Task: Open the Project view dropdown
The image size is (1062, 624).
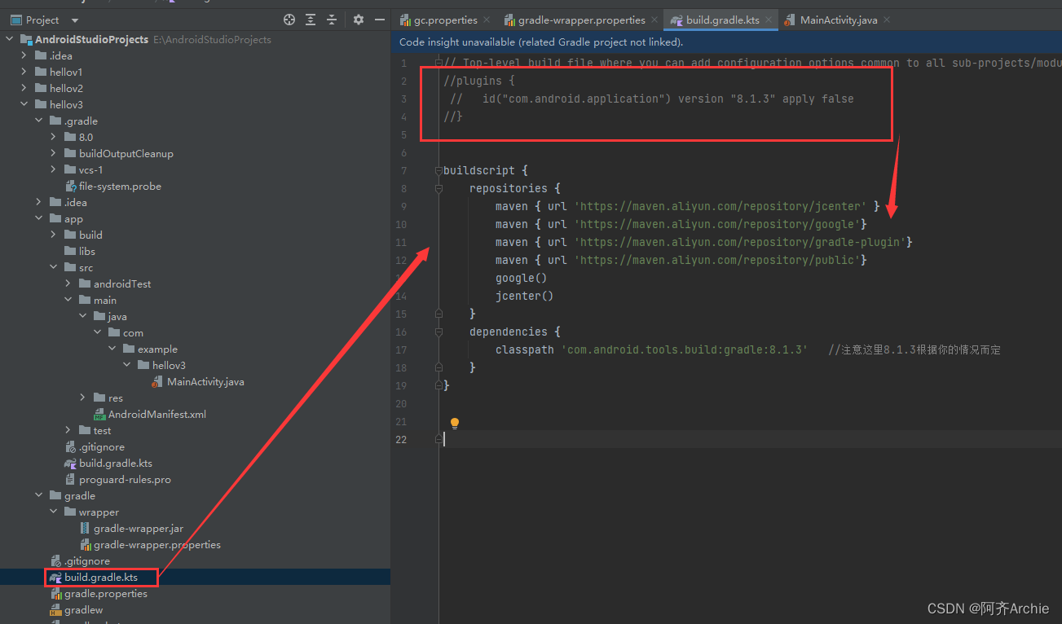Action: coord(75,20)
